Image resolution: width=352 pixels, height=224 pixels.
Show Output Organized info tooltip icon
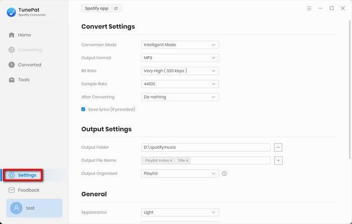[224, 174]
